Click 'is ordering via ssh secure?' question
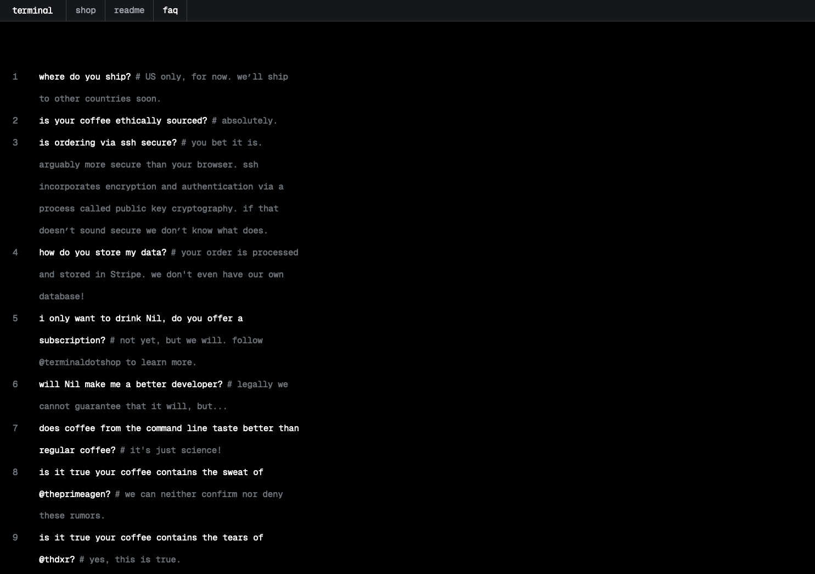This screenshot has height=574, width=815. 108,143
